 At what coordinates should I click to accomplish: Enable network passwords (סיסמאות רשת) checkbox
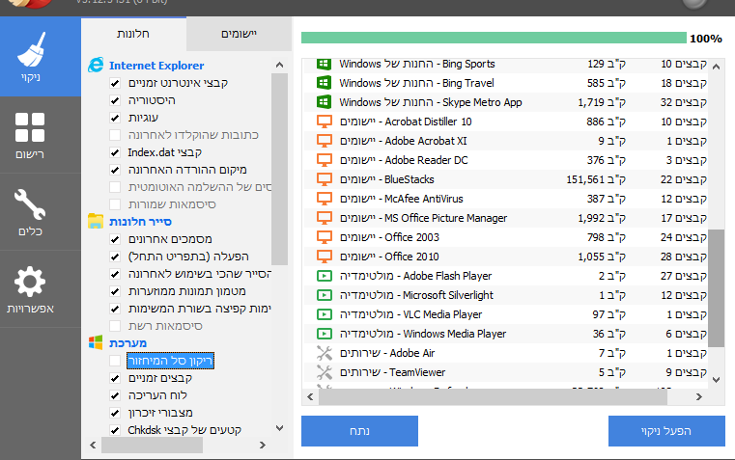[115, 326]
